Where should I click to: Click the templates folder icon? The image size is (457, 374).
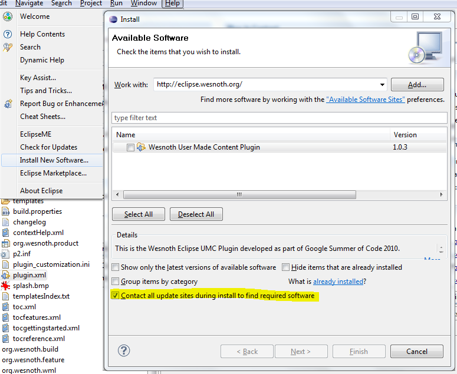pyautogui.click(x=5, y=201)
